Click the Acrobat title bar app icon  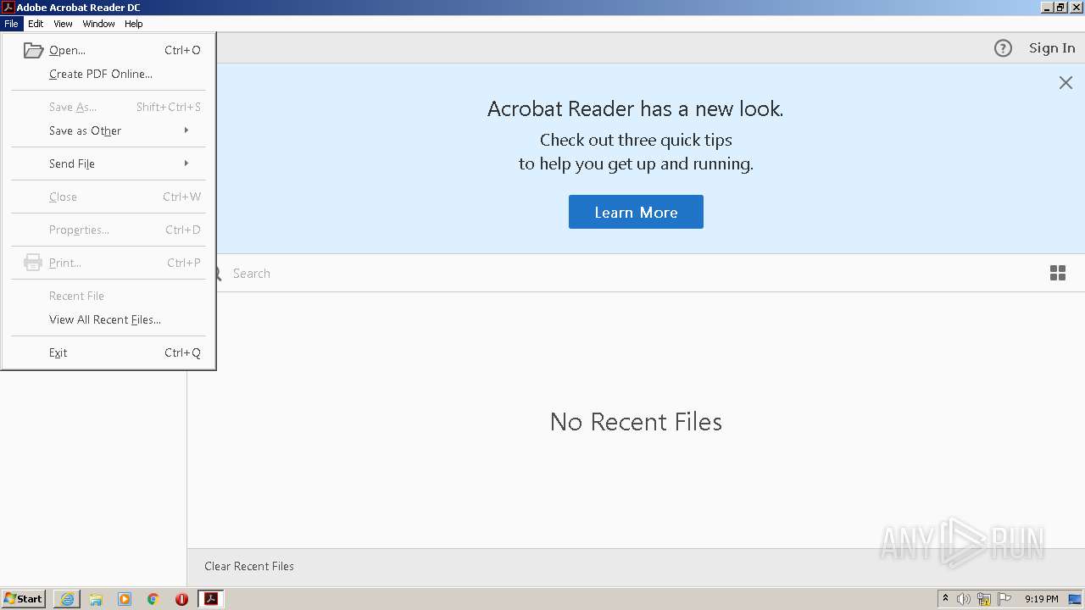click(8, 8)
